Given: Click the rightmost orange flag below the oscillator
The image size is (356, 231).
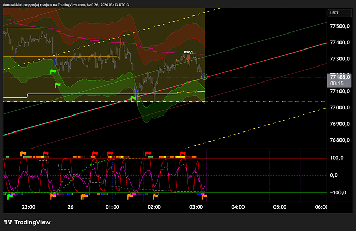Looking at the screenshot, I should point(204,196).
